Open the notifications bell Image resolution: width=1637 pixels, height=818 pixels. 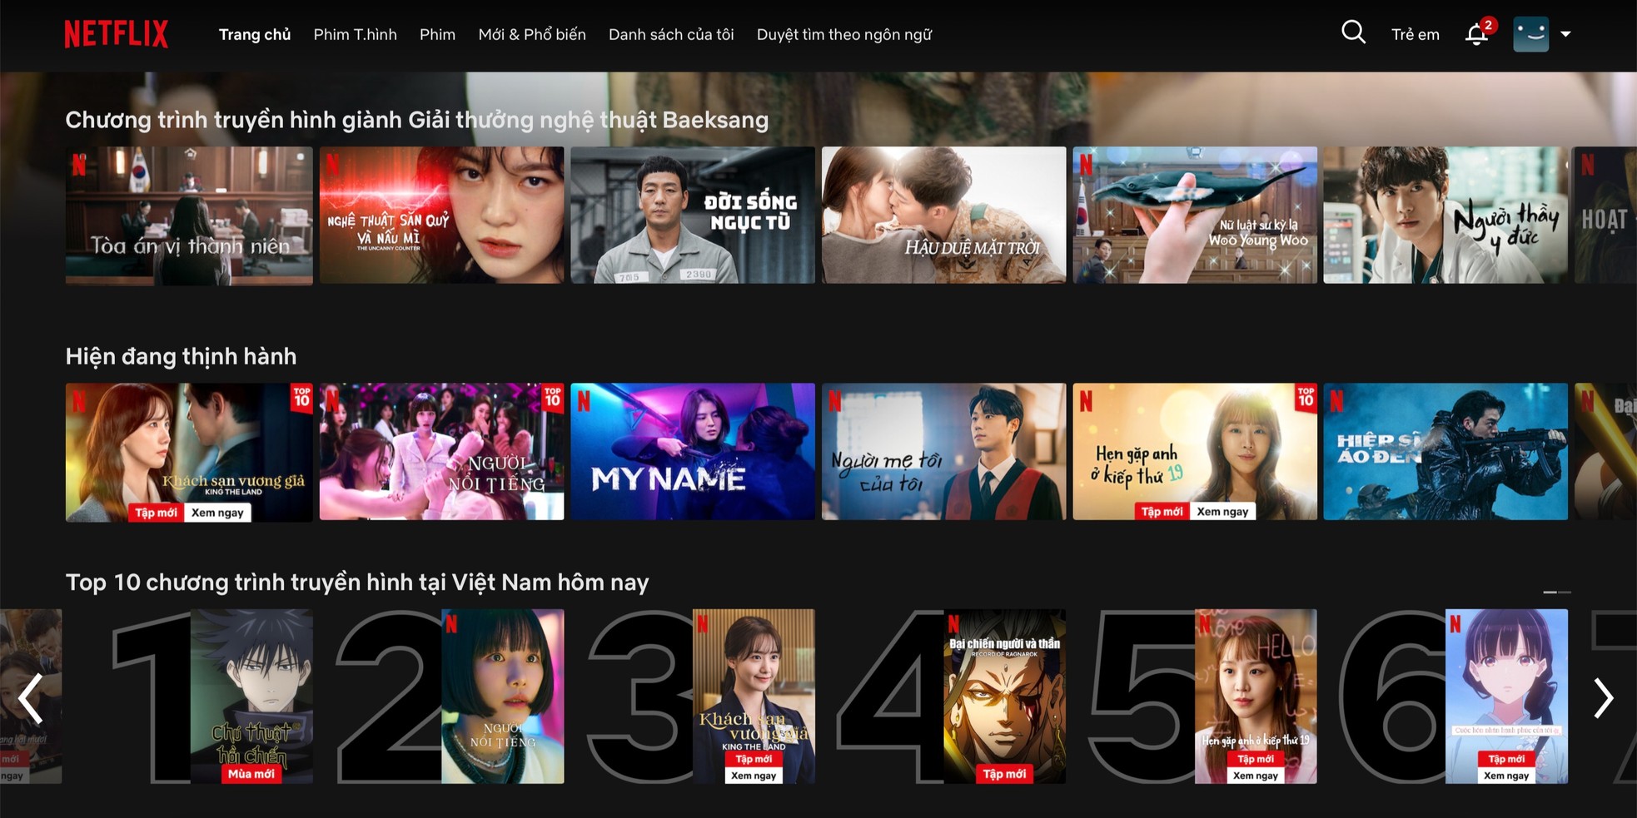click(x=1476, y=34)
